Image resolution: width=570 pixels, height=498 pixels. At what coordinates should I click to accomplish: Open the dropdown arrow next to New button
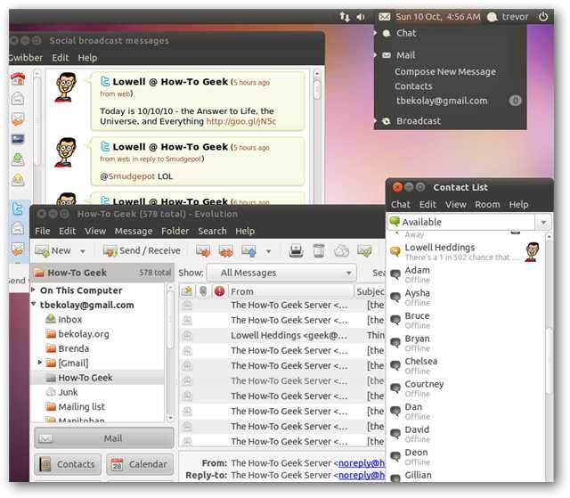point(83,251)
